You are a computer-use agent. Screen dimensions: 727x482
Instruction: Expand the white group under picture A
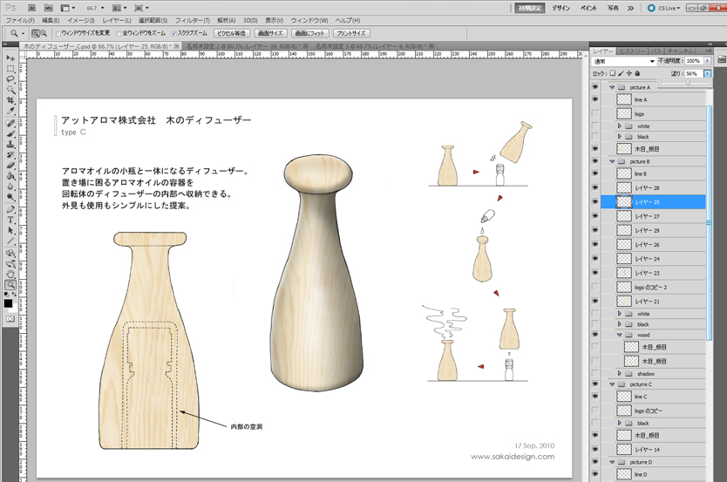619,126
